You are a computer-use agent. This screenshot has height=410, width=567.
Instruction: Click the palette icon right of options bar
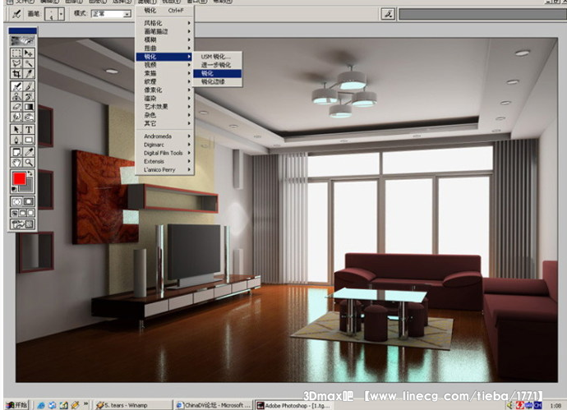[x=388, y=14]
